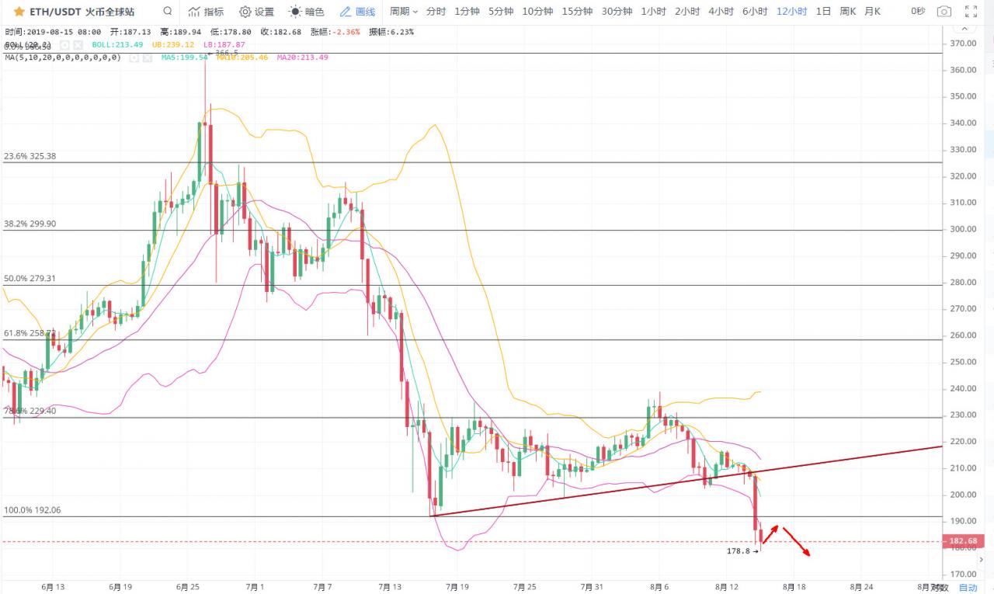
Task: Activate the 画线 drawing tool
Action: (x=357, y=12)
